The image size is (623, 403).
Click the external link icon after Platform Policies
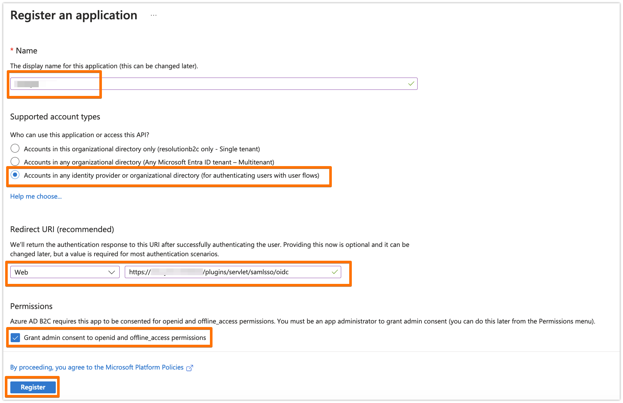pos(190,368)
